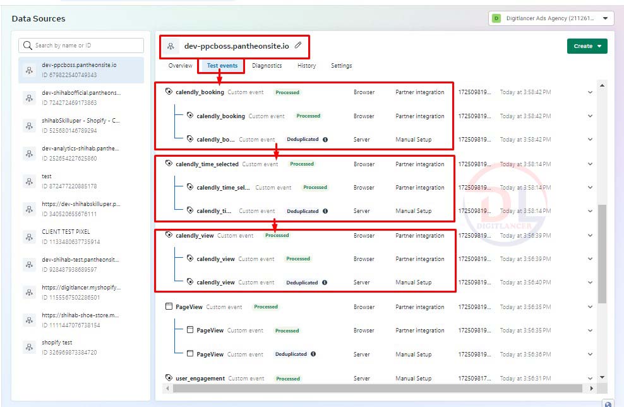
Task: Expand Deduplicated calendly_view row chevron at 3:56:40
Action: [590, 282]
